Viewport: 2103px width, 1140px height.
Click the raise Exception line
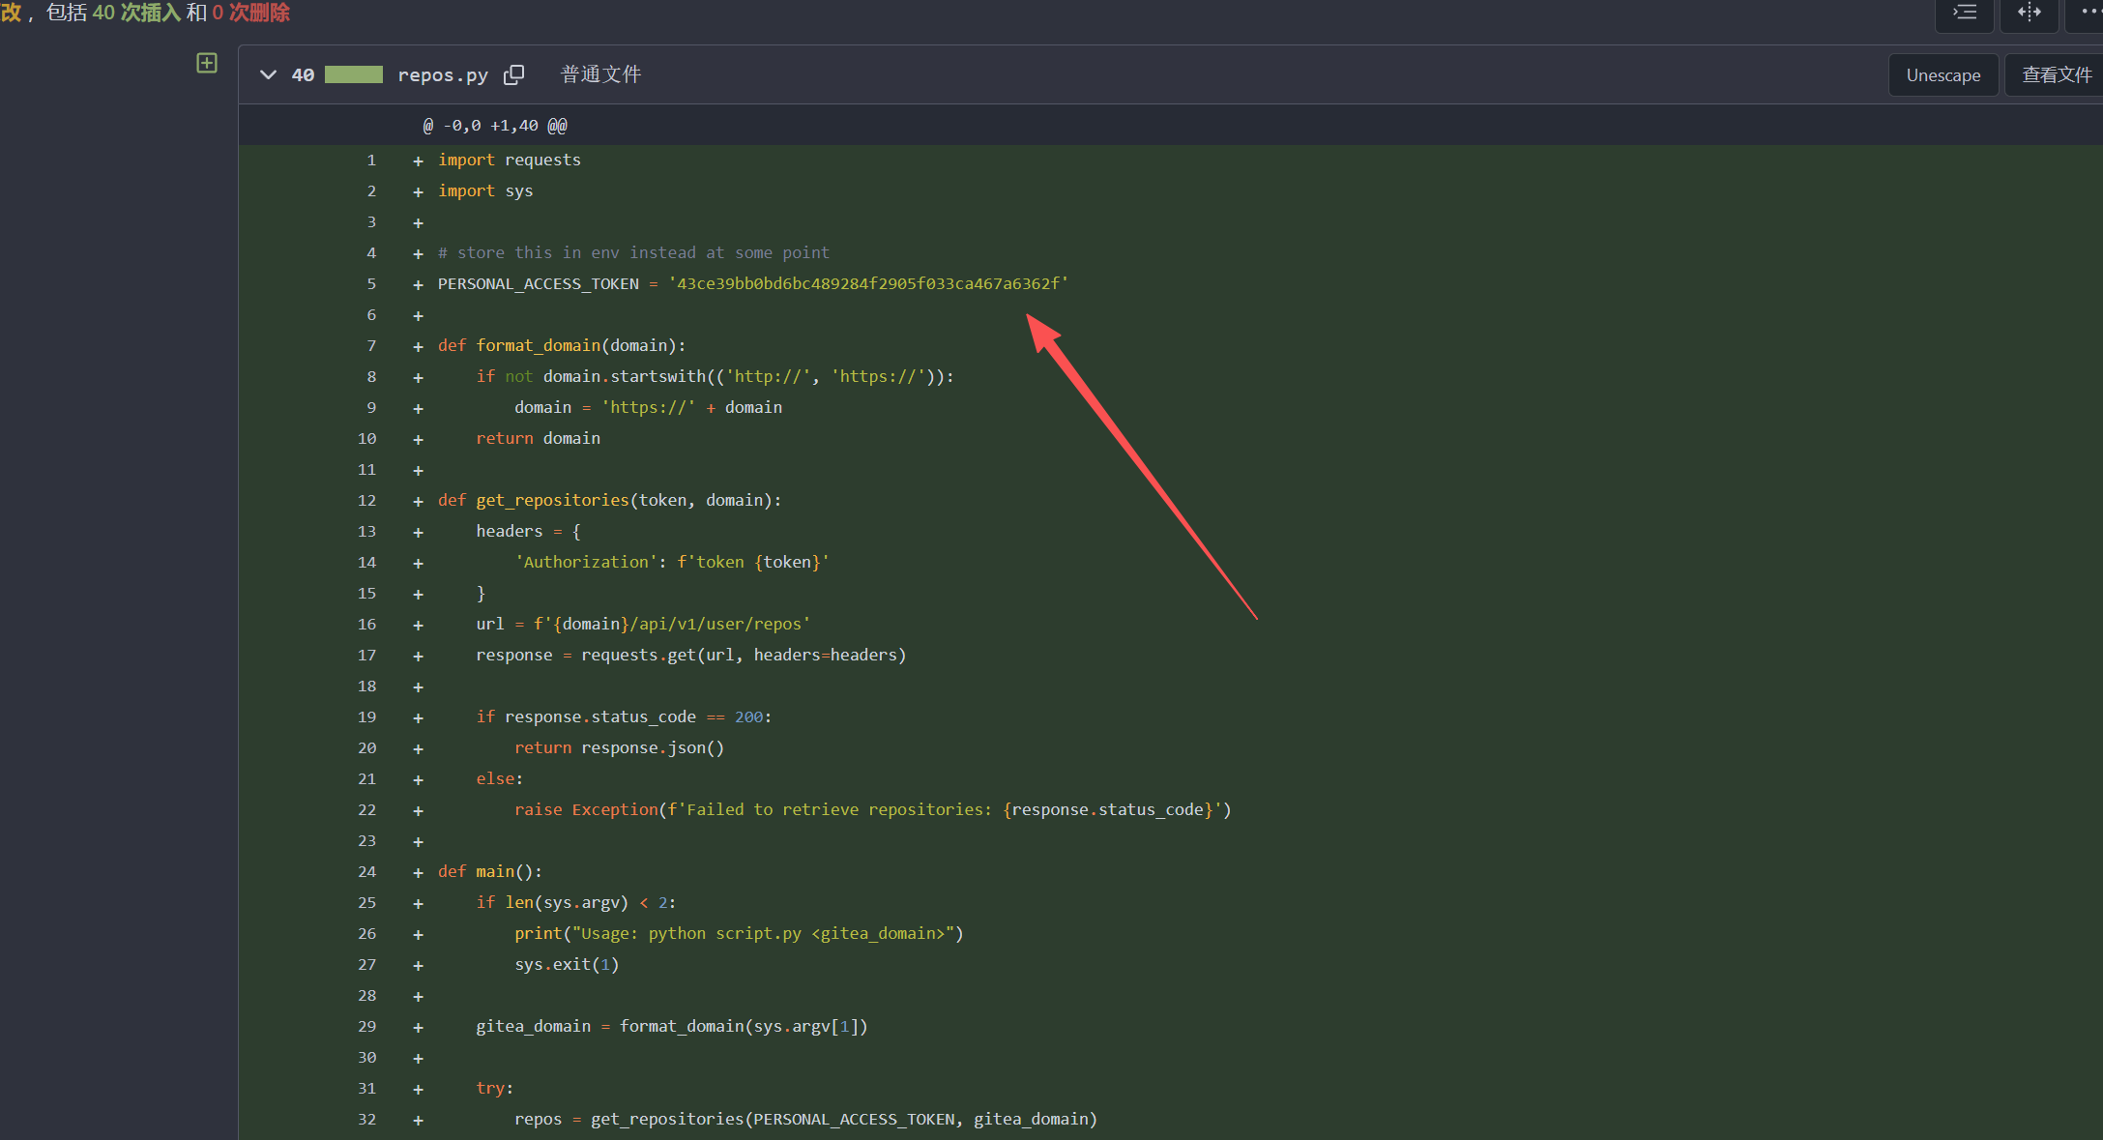[873, 809]
